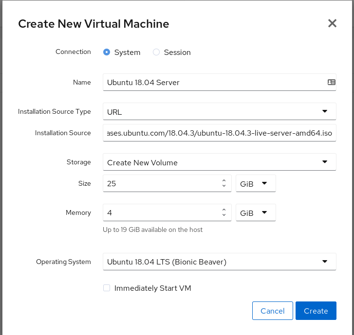Open the Installation Source Type dropdown
The image size is (354, 335).
click(x=220, y=111)
